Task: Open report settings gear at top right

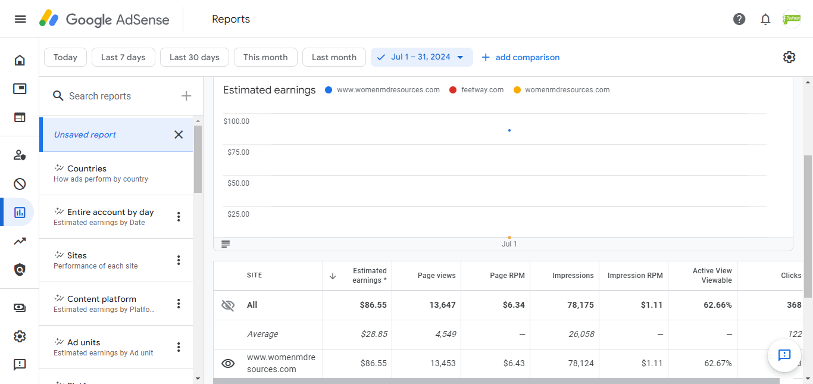Action: (789, 57)
